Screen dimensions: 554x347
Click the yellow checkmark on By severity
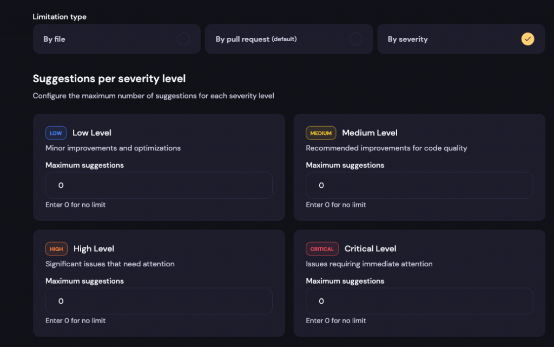[x=527, y=38]
